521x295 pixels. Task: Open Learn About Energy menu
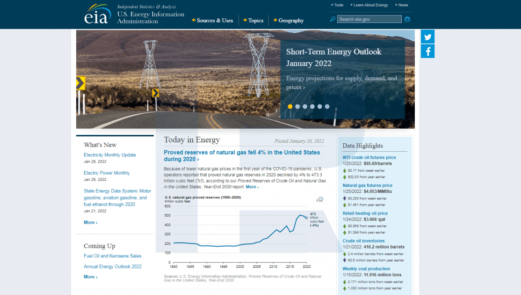pyautogui.click(x=369, y=5)
